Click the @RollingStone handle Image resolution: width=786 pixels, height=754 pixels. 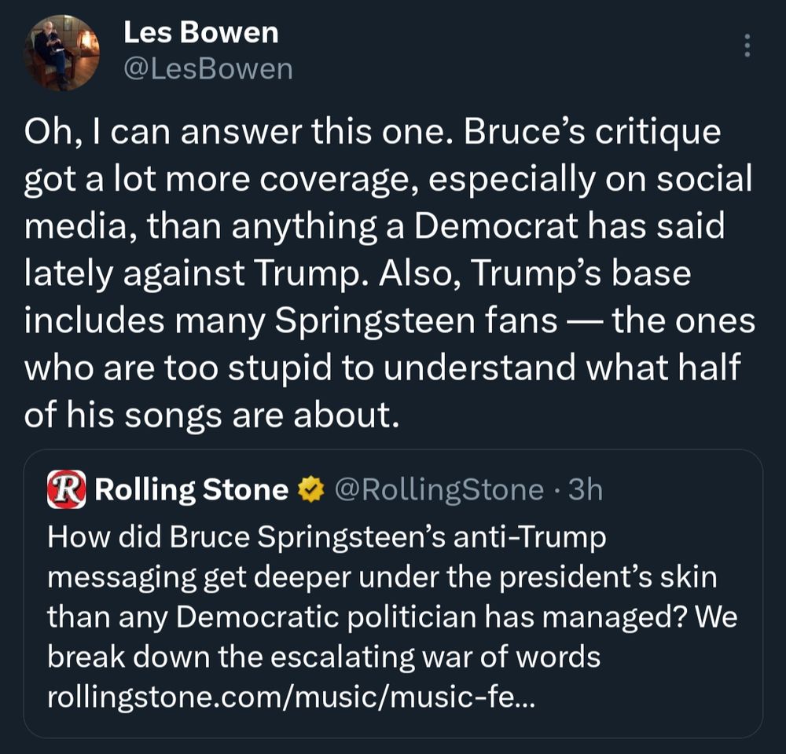coord(439,489)
